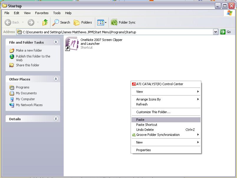Click the Programs folder icon
The width and height of the screenshot is (237, 178).
pyautogui.click(x=12, y=87)
